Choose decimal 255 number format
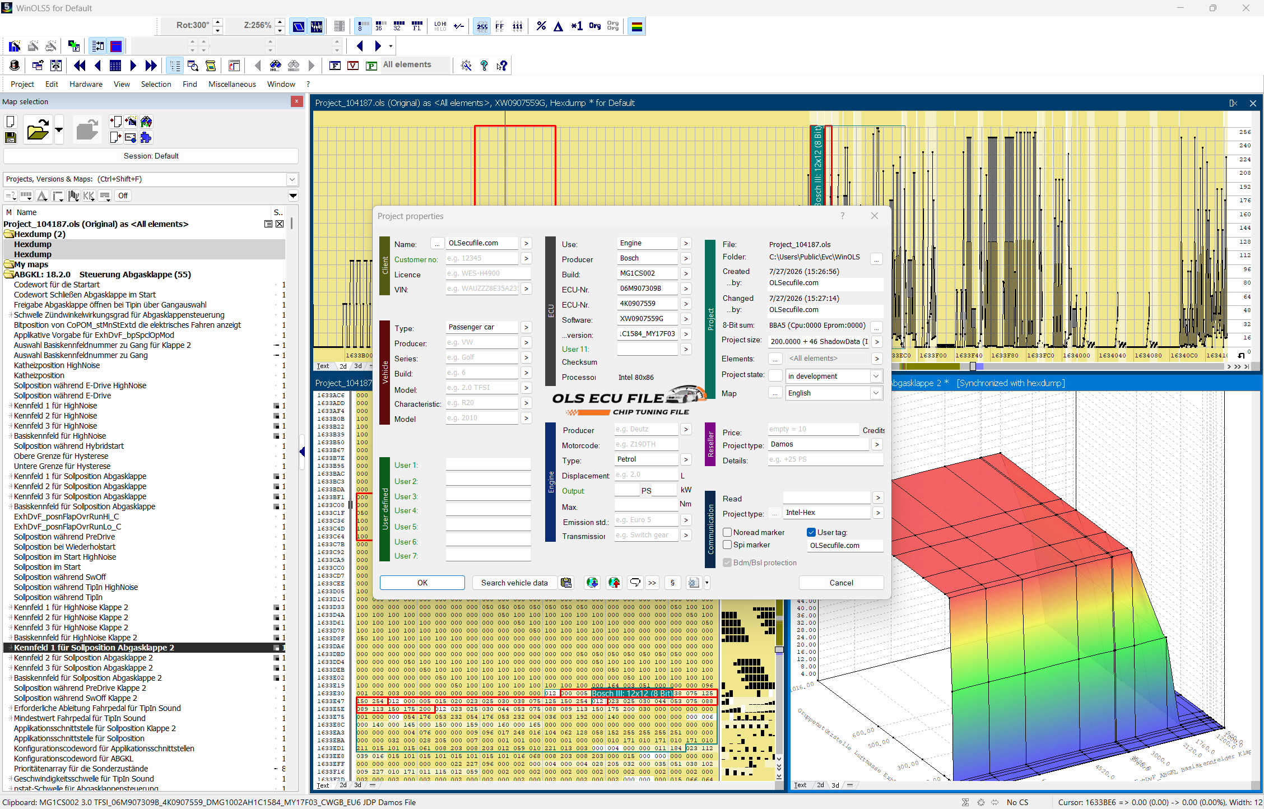Viewport: 1264px width, 809px height. coord(482,26)
